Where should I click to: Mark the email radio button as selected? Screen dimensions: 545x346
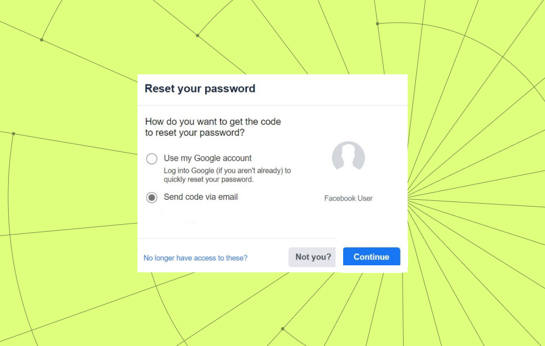tap(152, 197)
